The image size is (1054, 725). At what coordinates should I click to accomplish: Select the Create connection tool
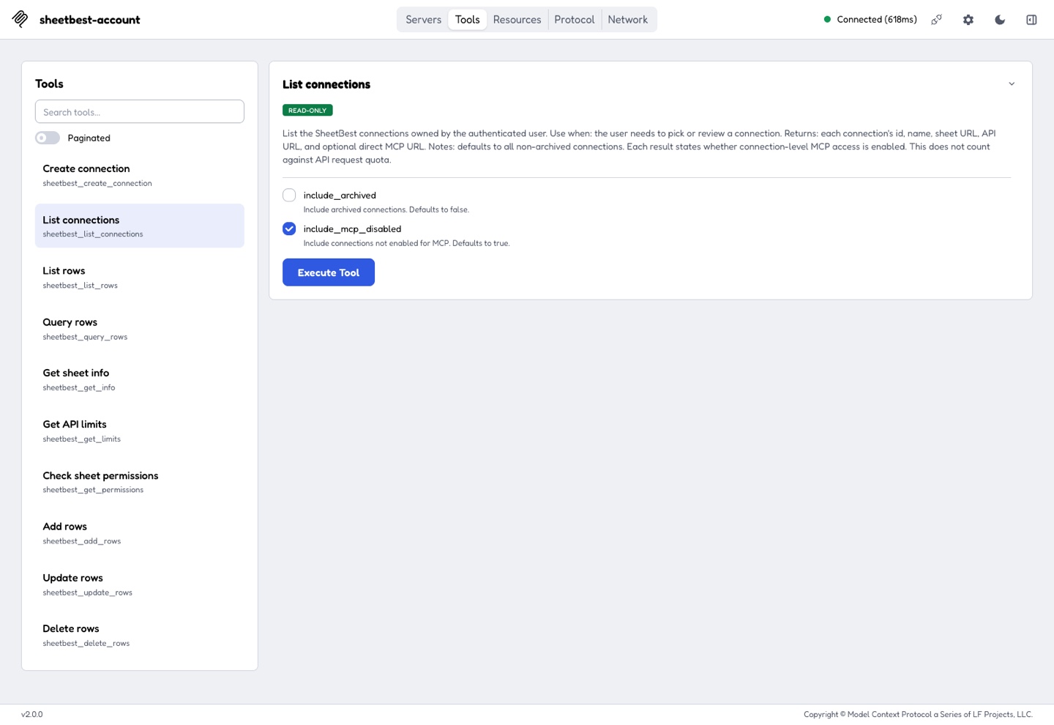pos(140,175)
